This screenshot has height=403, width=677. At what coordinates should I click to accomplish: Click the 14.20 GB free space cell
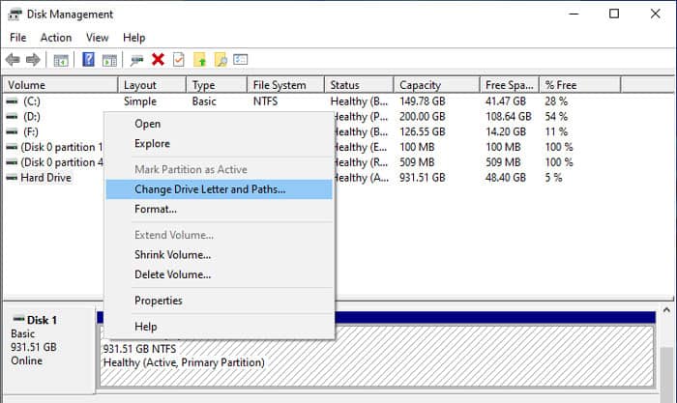(506, 131)
